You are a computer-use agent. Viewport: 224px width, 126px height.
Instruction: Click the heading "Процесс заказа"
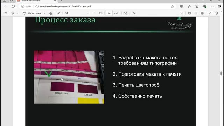tap(65, 20)
